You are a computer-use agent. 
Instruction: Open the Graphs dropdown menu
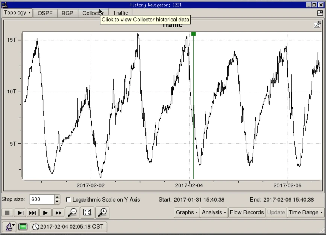(x=187, y=212)
